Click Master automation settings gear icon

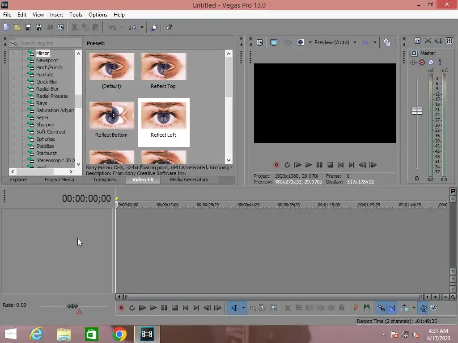coord(422,62)
